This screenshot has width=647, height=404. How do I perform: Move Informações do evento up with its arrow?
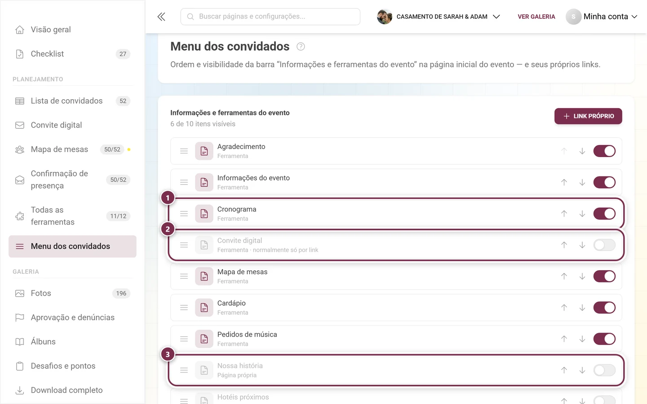click(x=564, y=183)
